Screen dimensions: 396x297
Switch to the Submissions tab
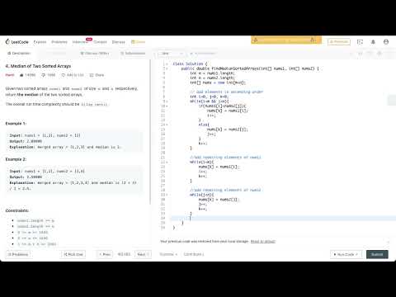click(x=133, y=53)
